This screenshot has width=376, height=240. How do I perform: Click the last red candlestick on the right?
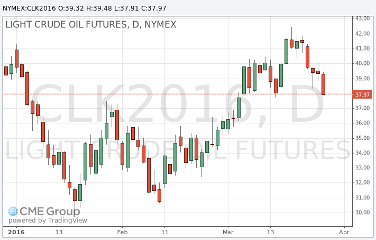[x=323, y=84]
